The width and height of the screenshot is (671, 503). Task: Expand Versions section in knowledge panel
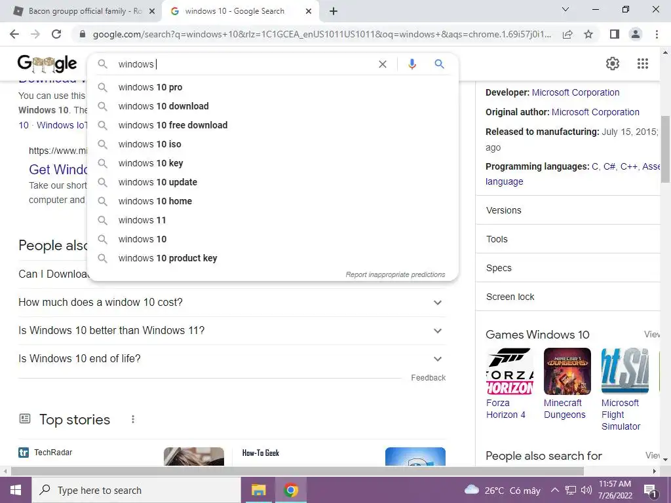click(568, 210)
